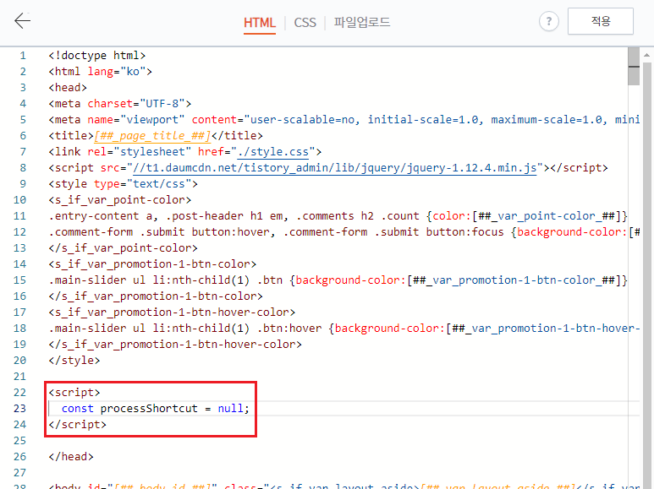Click the meta viewport line
The image size is (654, 489).
tap(344, 120)
